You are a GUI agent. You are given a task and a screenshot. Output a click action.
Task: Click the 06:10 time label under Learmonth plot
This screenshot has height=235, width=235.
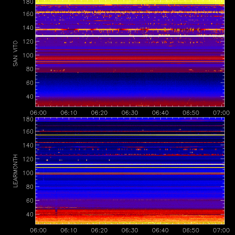click(x=69, y=230)
